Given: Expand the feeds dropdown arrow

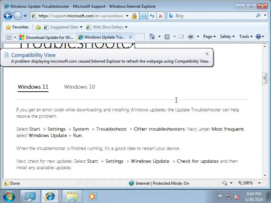Looking at the screenshot, I should (x=174, y=37).
